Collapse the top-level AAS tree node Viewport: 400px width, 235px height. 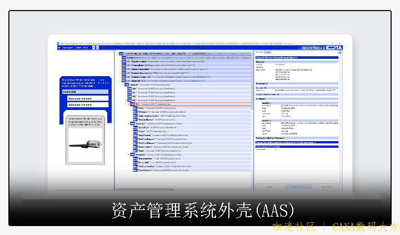pos(117,54)
